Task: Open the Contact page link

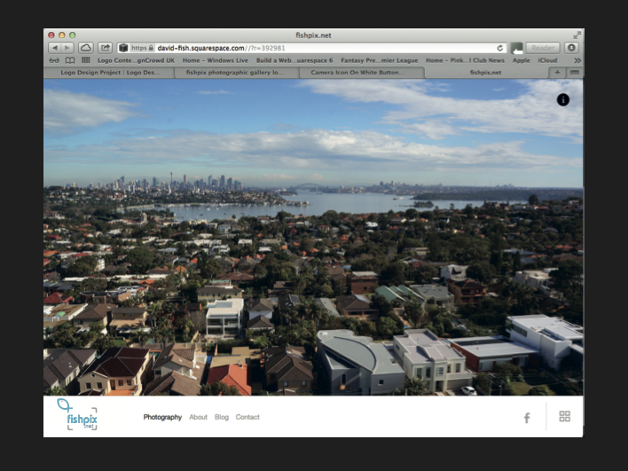Action: [247, 417]
